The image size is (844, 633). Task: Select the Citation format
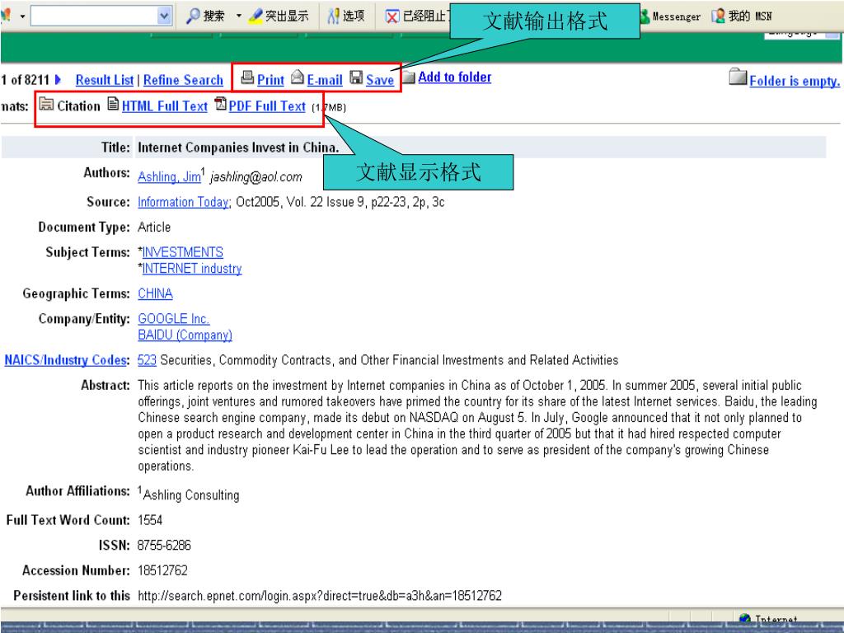[x=78, y=106]
